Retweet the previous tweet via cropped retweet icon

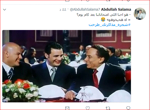(x=108, y=1)
